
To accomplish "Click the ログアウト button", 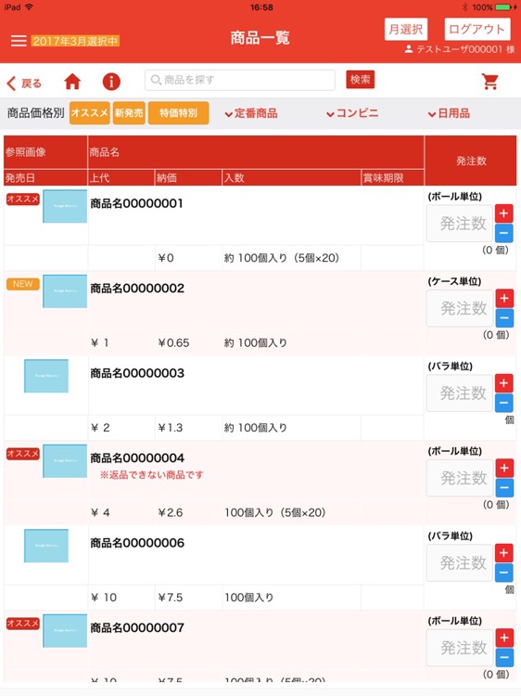I will (477, 30).
